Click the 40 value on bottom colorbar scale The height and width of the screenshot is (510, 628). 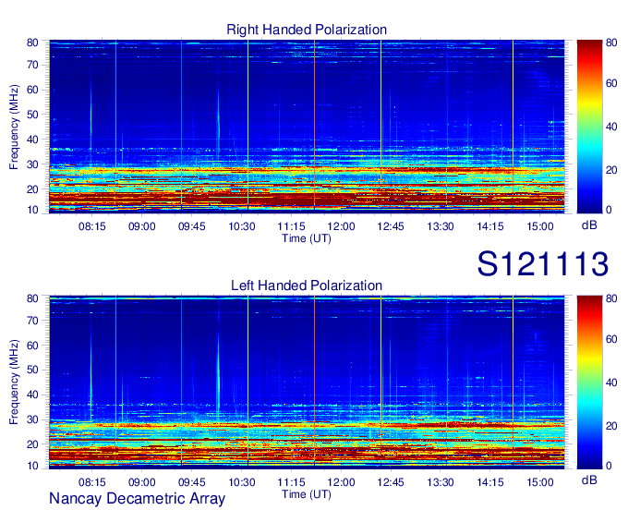[x=611, y=382]
